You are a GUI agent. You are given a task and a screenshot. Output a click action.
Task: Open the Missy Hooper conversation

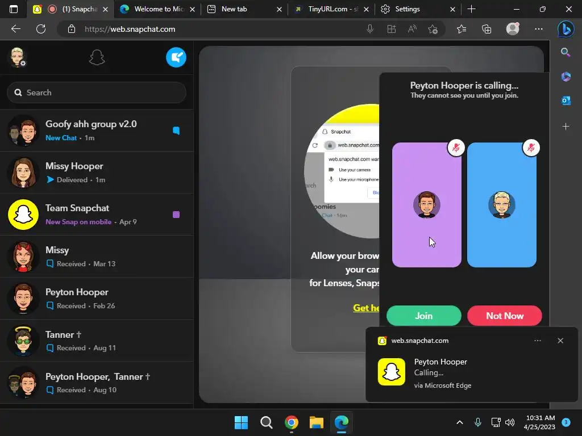point(97,173)
